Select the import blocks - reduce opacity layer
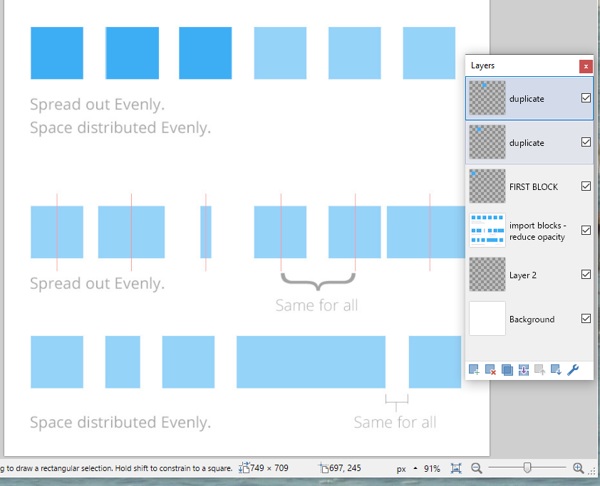The width and height of the screenshot is (600, 486). (x=529, y=231)
